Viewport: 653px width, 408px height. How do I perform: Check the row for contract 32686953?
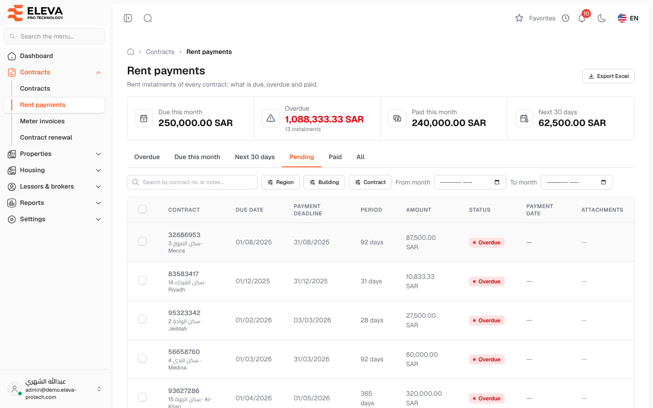click(x=142, y=241)
